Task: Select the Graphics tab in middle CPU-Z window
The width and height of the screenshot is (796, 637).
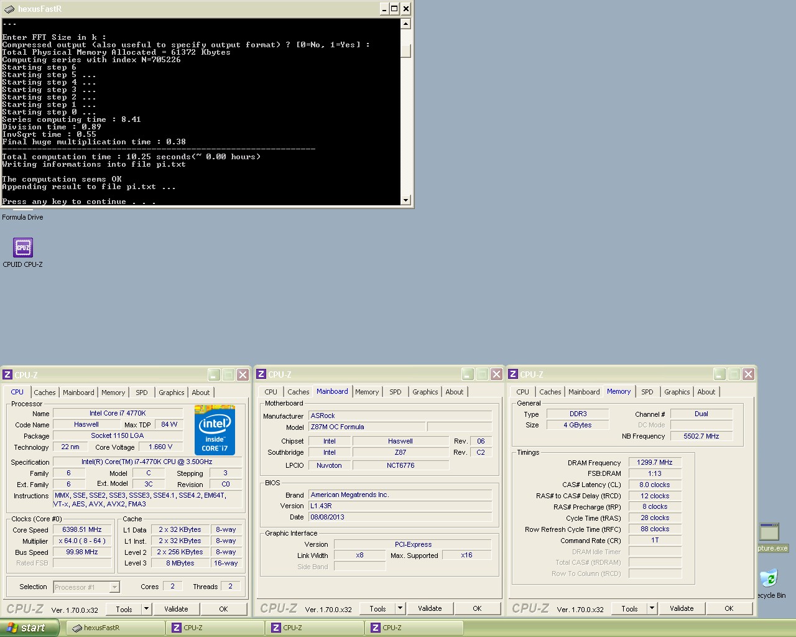Action: tap(425, 392)
